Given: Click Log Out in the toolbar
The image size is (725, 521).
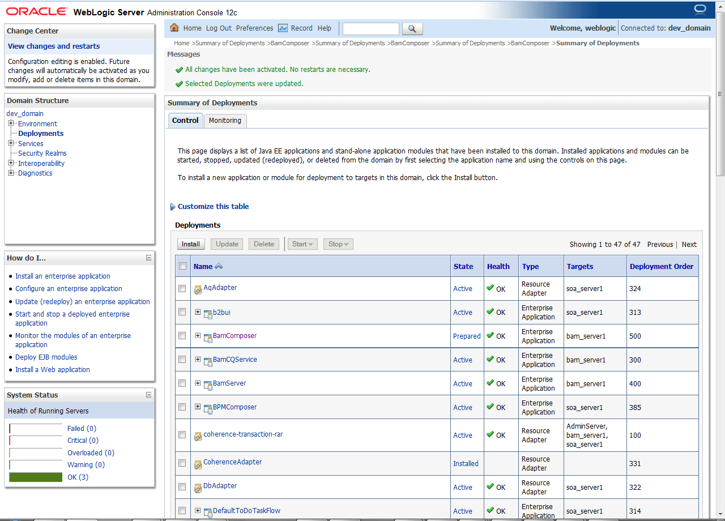Looking at the screenshot, I should click(x=219, y=28).
